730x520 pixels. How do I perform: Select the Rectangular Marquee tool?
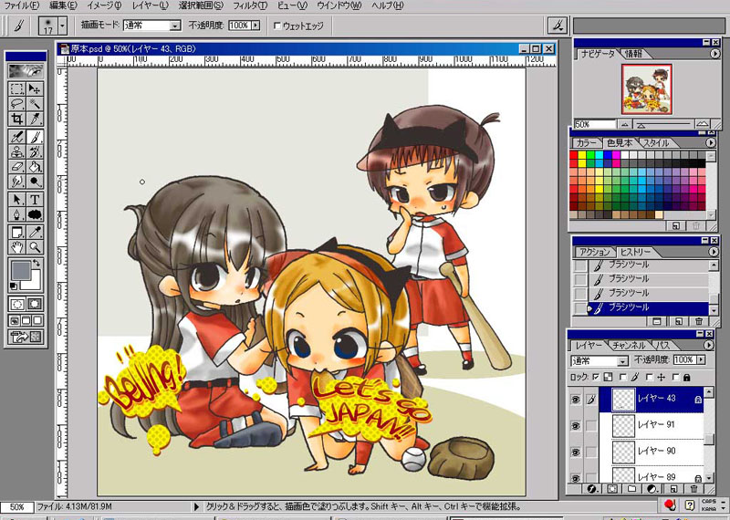[x=17, y=88]
